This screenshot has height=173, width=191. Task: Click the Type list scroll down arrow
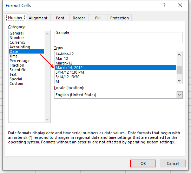[179, 81]
